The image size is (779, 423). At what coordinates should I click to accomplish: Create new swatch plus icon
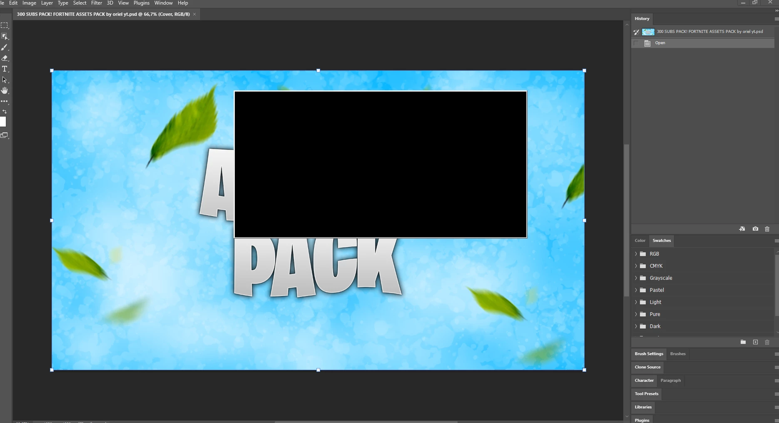coord(755,342)
